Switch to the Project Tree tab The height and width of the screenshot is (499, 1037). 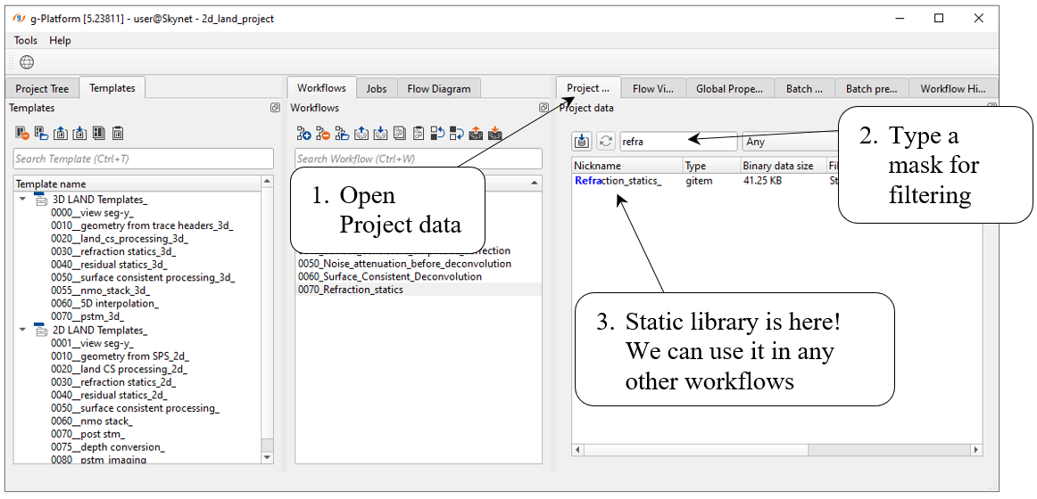(42, 88)
